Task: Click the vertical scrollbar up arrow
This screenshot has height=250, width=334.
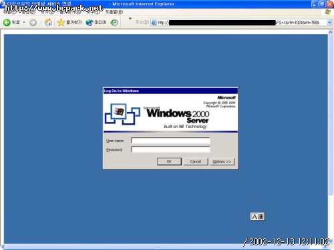Action: tap(331, 32)
